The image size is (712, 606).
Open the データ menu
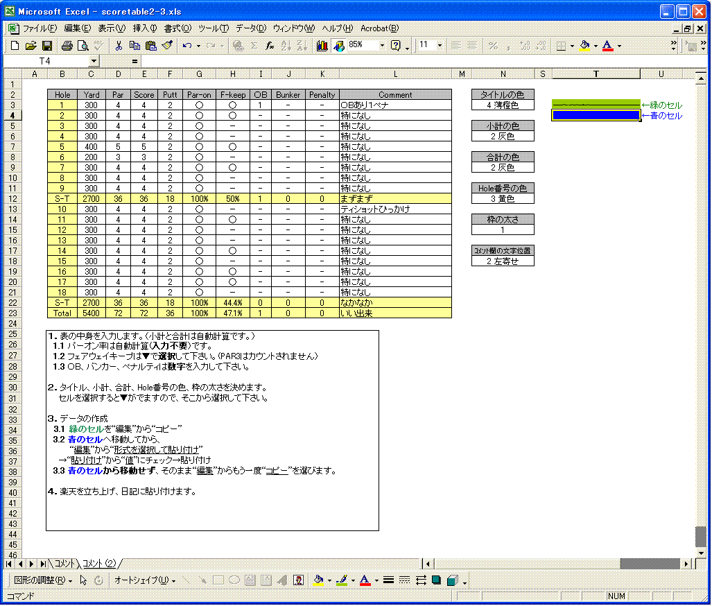pos(253,28)
